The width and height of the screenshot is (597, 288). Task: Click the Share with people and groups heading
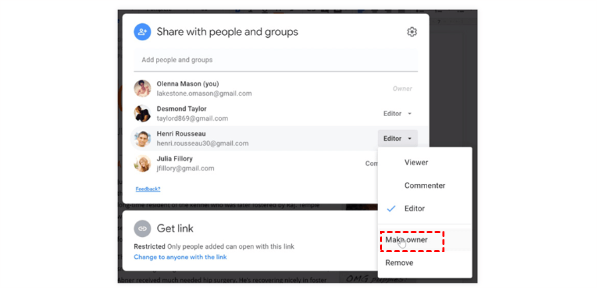click(x=228, y=32)
